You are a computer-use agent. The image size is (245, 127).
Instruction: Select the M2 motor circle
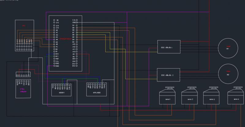point(228,73)
